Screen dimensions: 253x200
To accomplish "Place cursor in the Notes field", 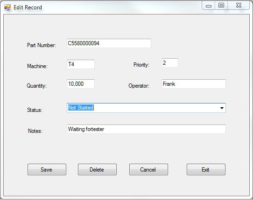I will pos(146,129).
